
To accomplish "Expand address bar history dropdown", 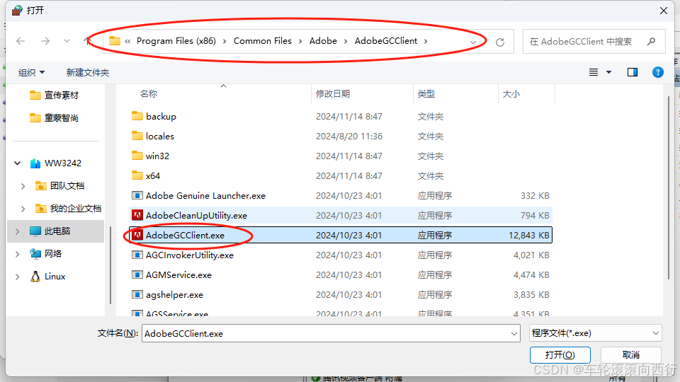I will (473, 42).
